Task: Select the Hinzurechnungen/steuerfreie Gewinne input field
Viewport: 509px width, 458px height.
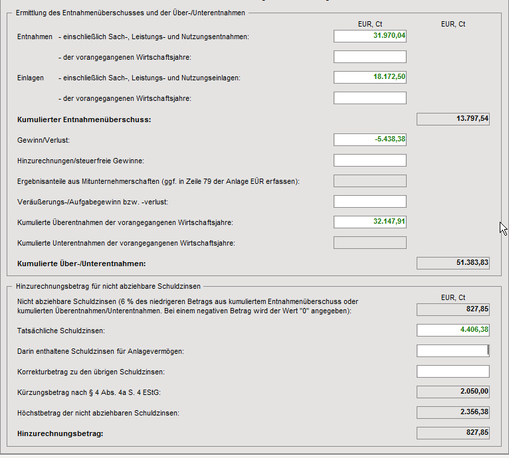Action: coord(369,160)
